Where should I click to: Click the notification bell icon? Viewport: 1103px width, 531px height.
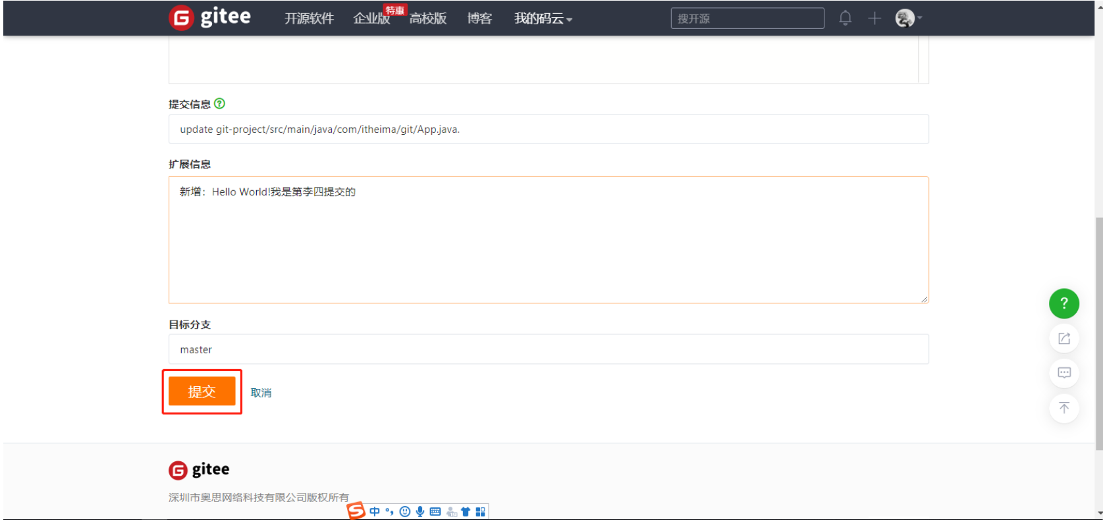coord(845,18)
